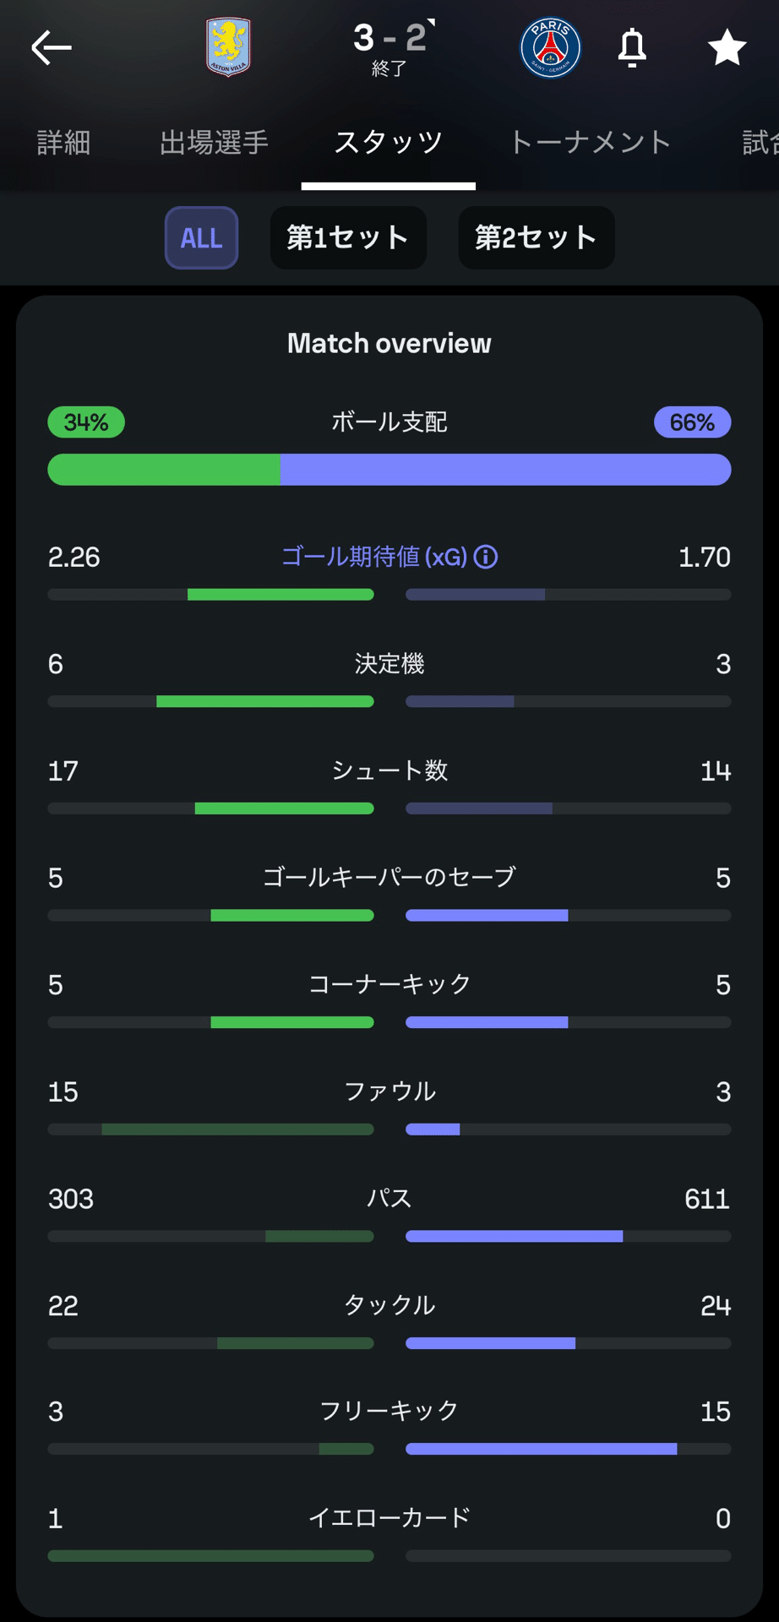Select 第1セット filter
Screen dimensions: 779x1622
click(348, 237)
